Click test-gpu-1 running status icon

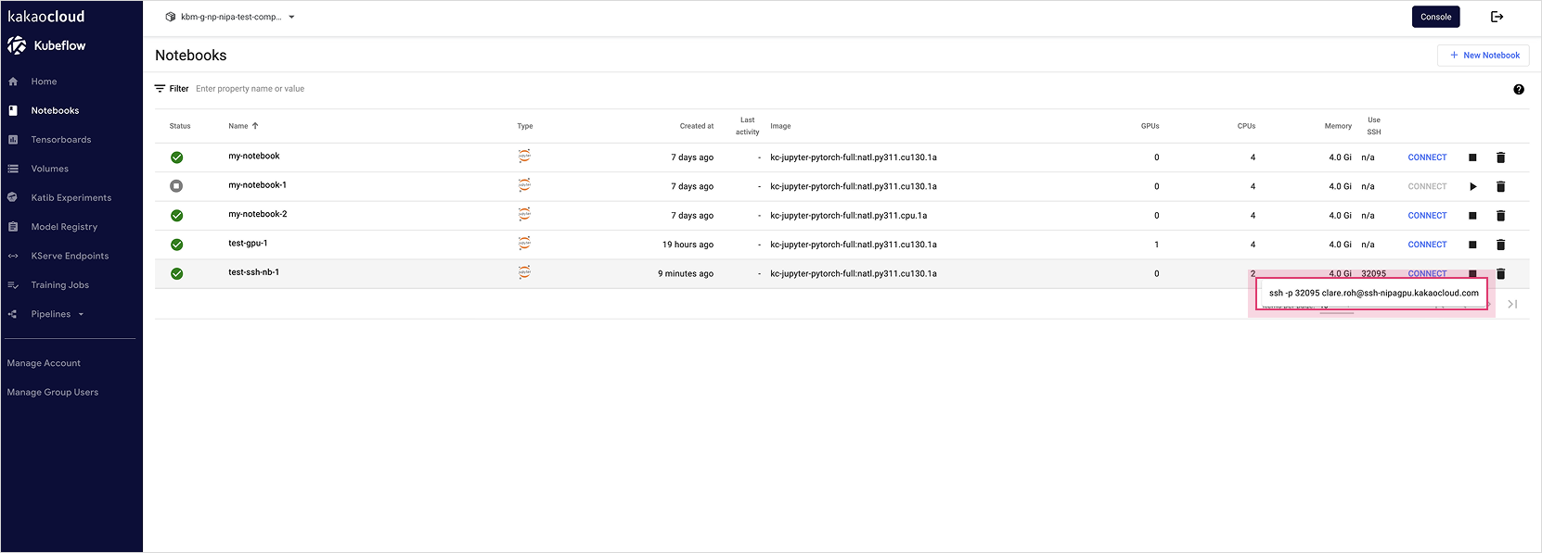pos(176,245)
